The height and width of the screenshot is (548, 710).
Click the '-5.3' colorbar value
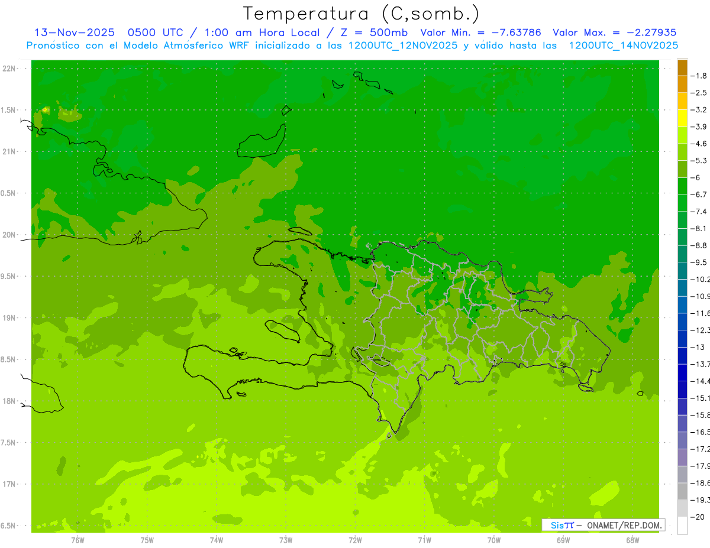(x=699, y=161)
